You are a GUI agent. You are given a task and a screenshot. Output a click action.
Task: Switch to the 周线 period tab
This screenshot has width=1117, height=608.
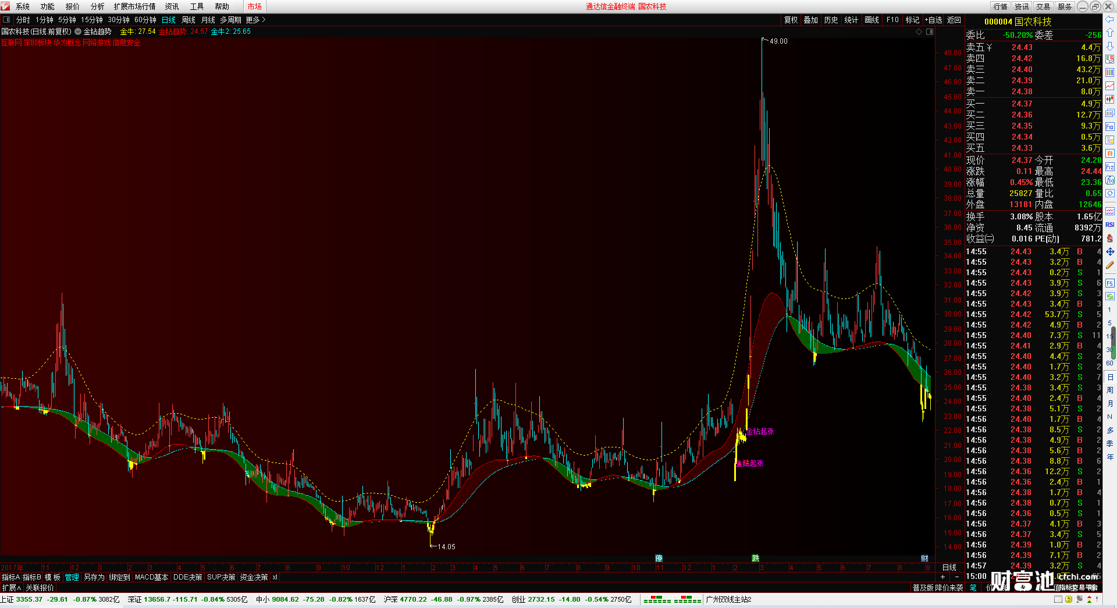click(x=188, y=20)
